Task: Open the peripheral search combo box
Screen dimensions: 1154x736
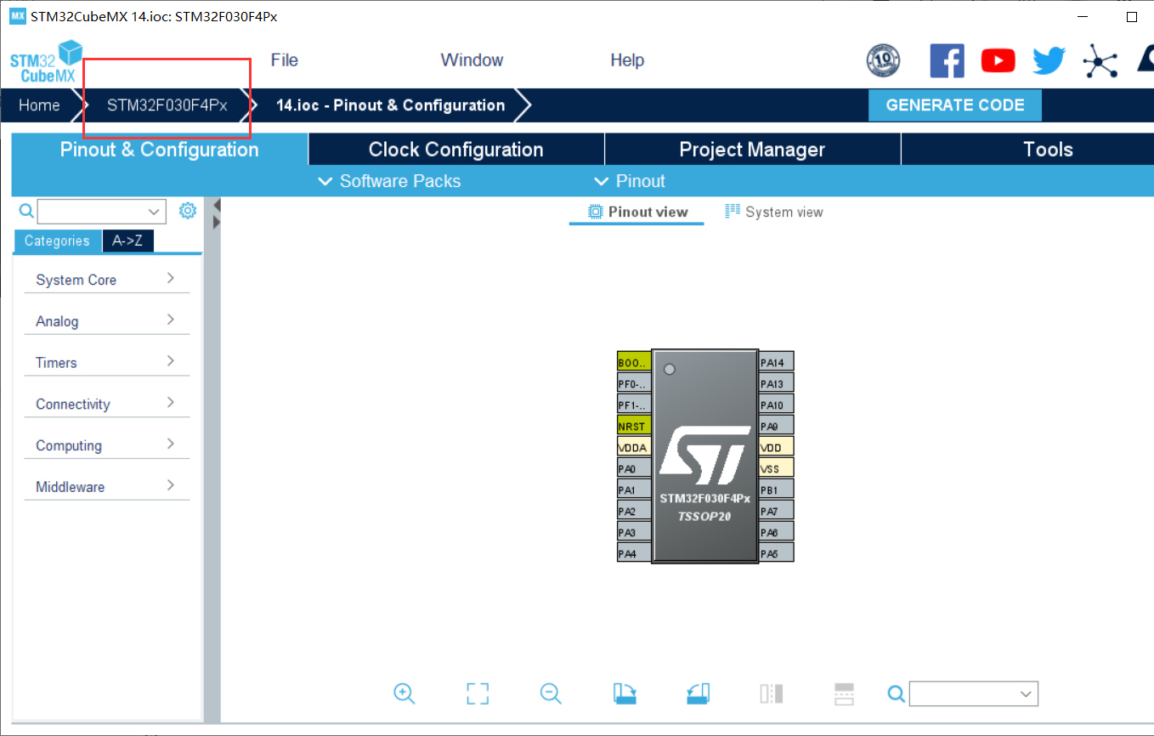Action: [x=101, y=211]
